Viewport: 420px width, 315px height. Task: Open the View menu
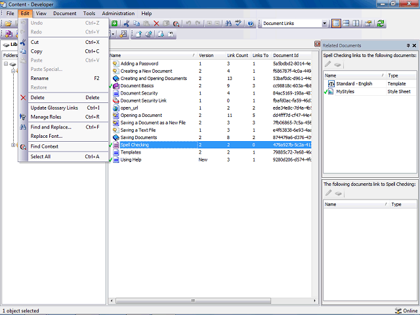pos(41,13)
